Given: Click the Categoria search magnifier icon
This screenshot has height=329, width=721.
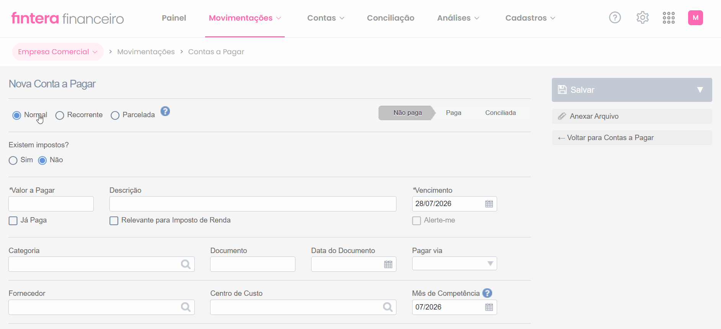Looking at the screenshot, I should (186, 264).
